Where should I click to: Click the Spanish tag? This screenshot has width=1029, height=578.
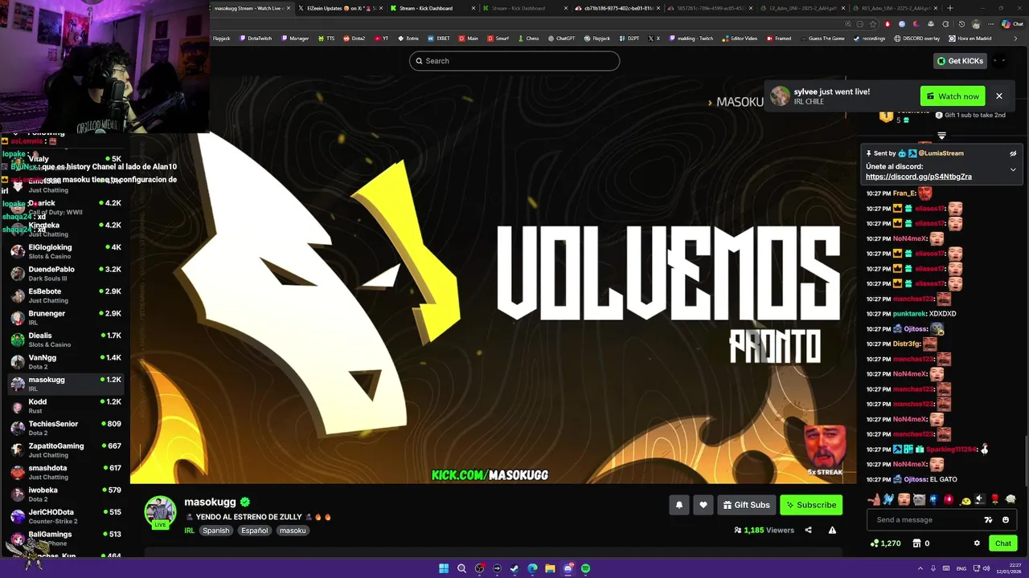(x=215, y=531)
